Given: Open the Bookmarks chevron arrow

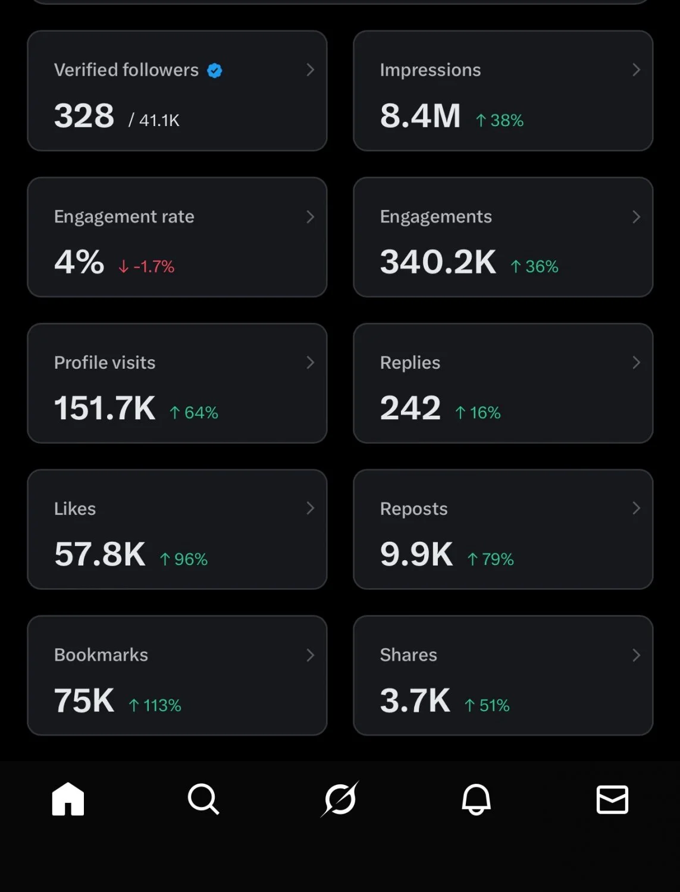Looking at the screenshot, I should pyautogui.click(x=310, y=655).
